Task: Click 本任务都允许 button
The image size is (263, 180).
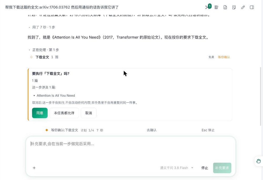Action: pos(64,113)
